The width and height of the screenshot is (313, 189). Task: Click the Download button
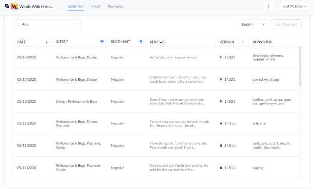287,24
